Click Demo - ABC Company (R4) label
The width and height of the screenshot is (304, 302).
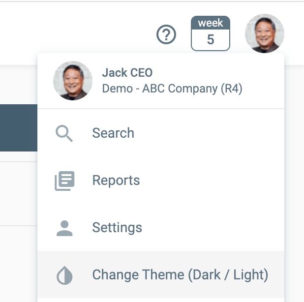(x=172, y=89)
